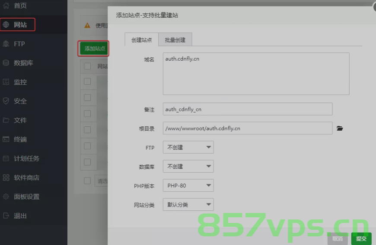
Task: Tick the checkbox beside the 请选 dropdown
Action: coord(87,181)
